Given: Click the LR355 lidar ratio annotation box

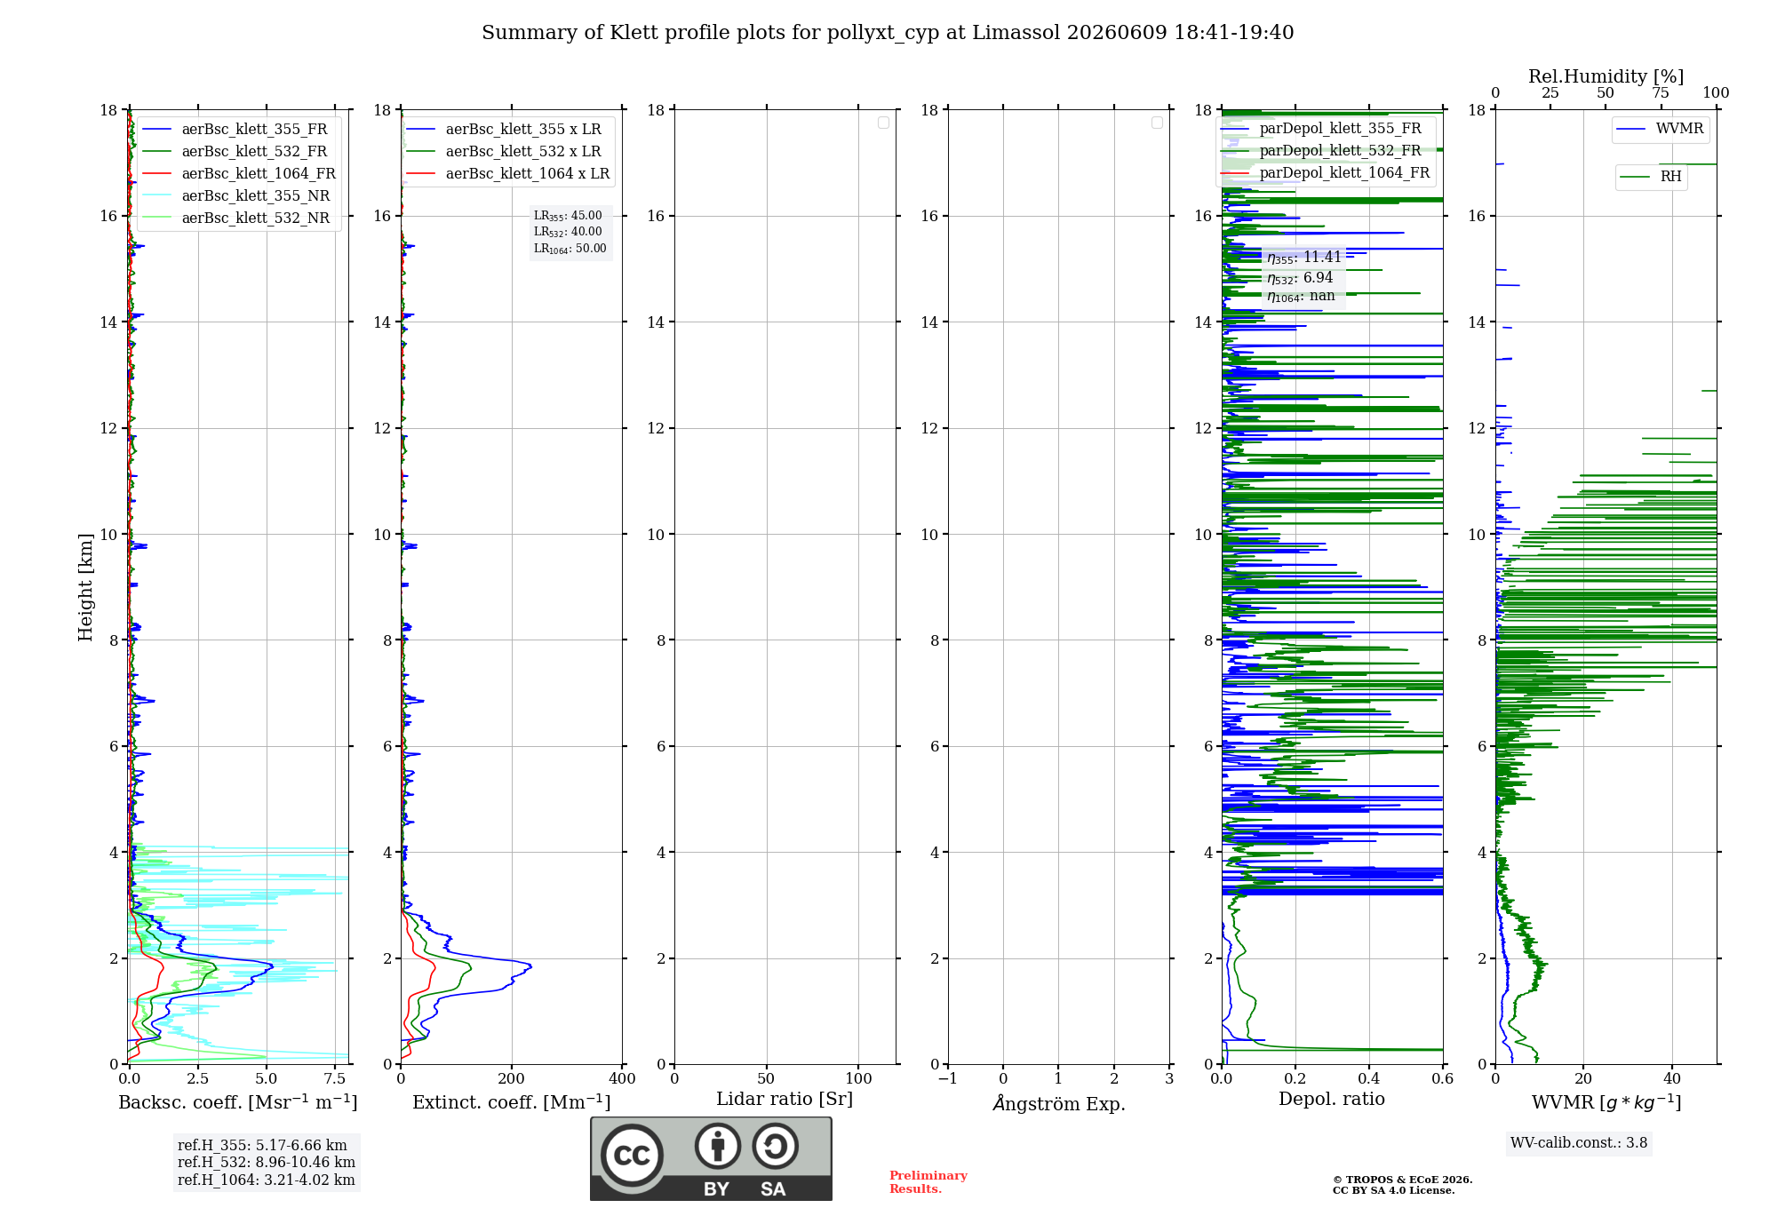Looking at the screenshot, I should (570, 232).
